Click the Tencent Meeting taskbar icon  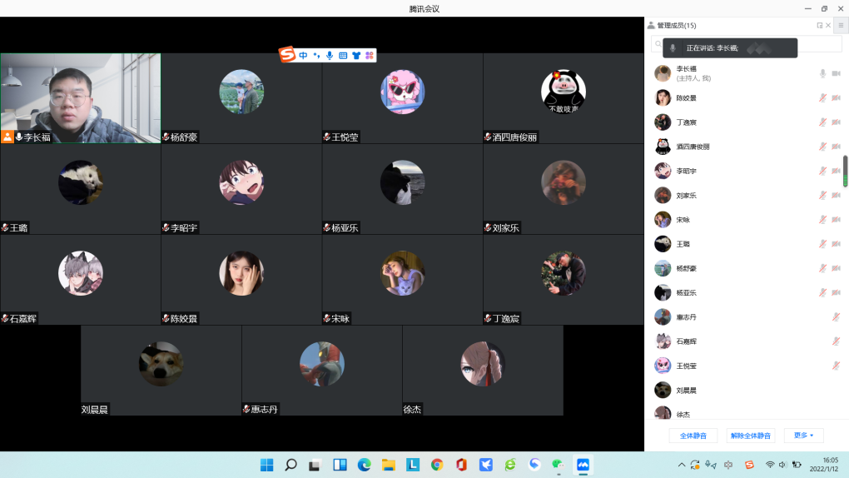tap(583, 465)
